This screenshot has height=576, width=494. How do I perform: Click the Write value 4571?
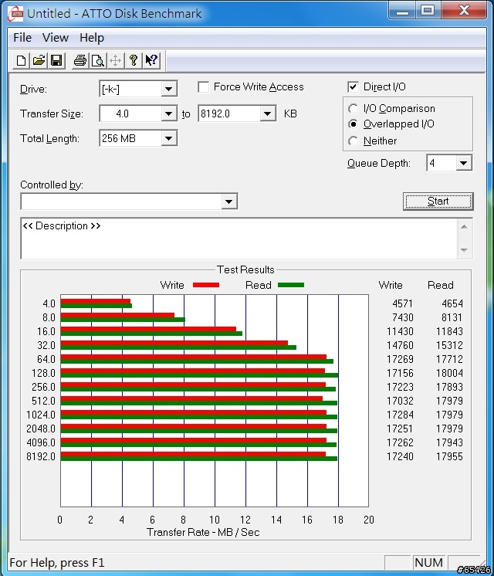pos(403,303)
